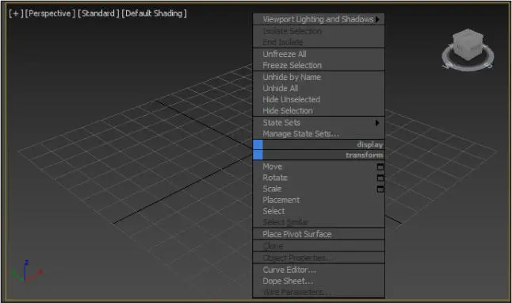Open Scale transform settings box icon
The width and height of the screenshot is (512, 303).
point(380,189)
